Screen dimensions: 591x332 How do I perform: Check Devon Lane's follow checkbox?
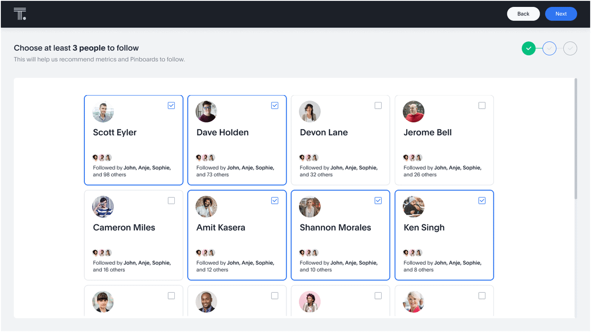point(378,105)
